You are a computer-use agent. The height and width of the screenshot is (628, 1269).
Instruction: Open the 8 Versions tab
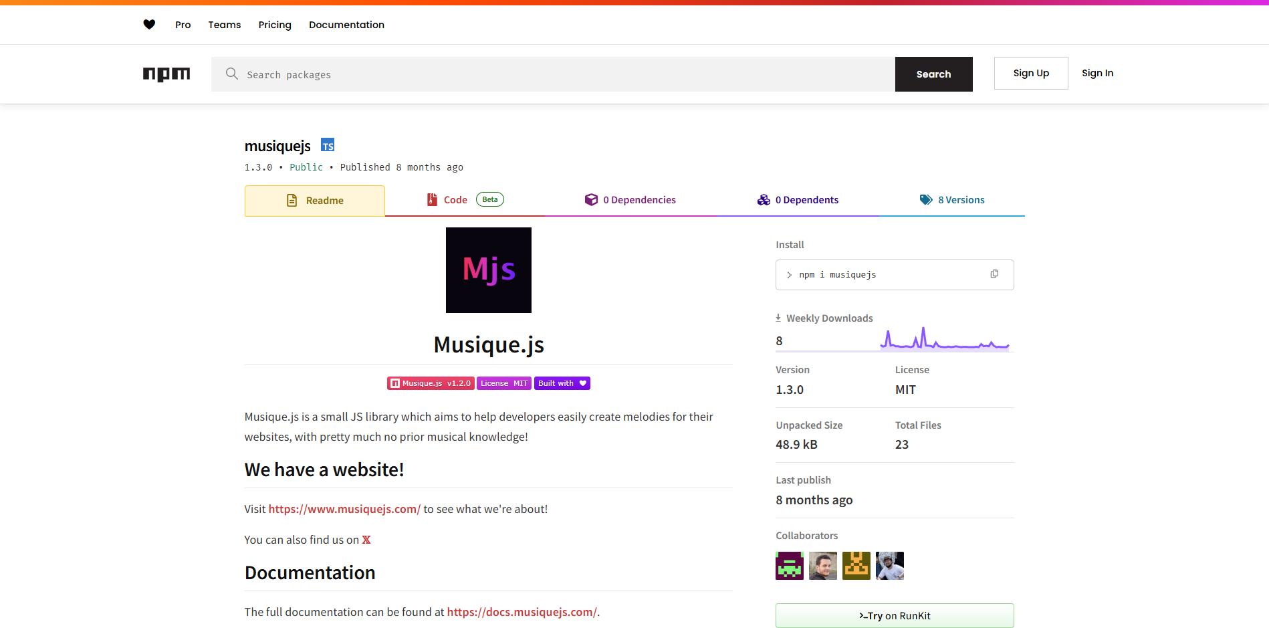point(953,199)
